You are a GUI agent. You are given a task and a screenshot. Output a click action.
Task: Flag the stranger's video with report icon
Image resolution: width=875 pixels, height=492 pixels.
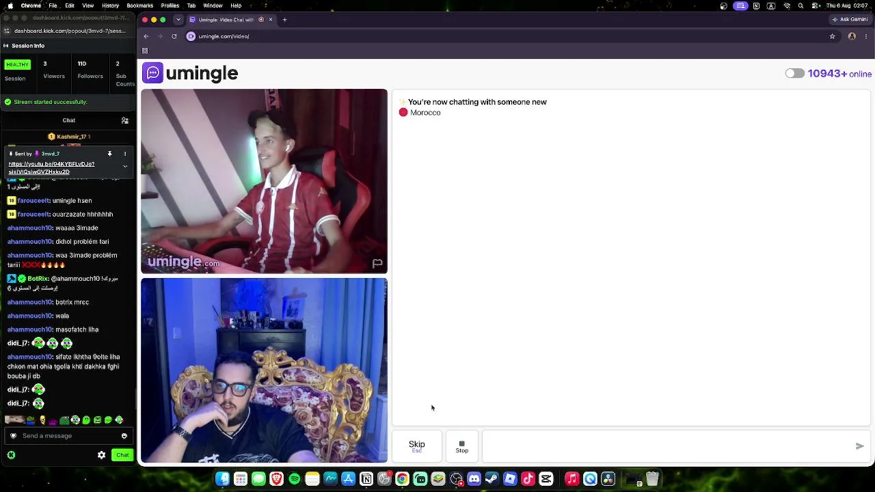[x=377, y=263]
